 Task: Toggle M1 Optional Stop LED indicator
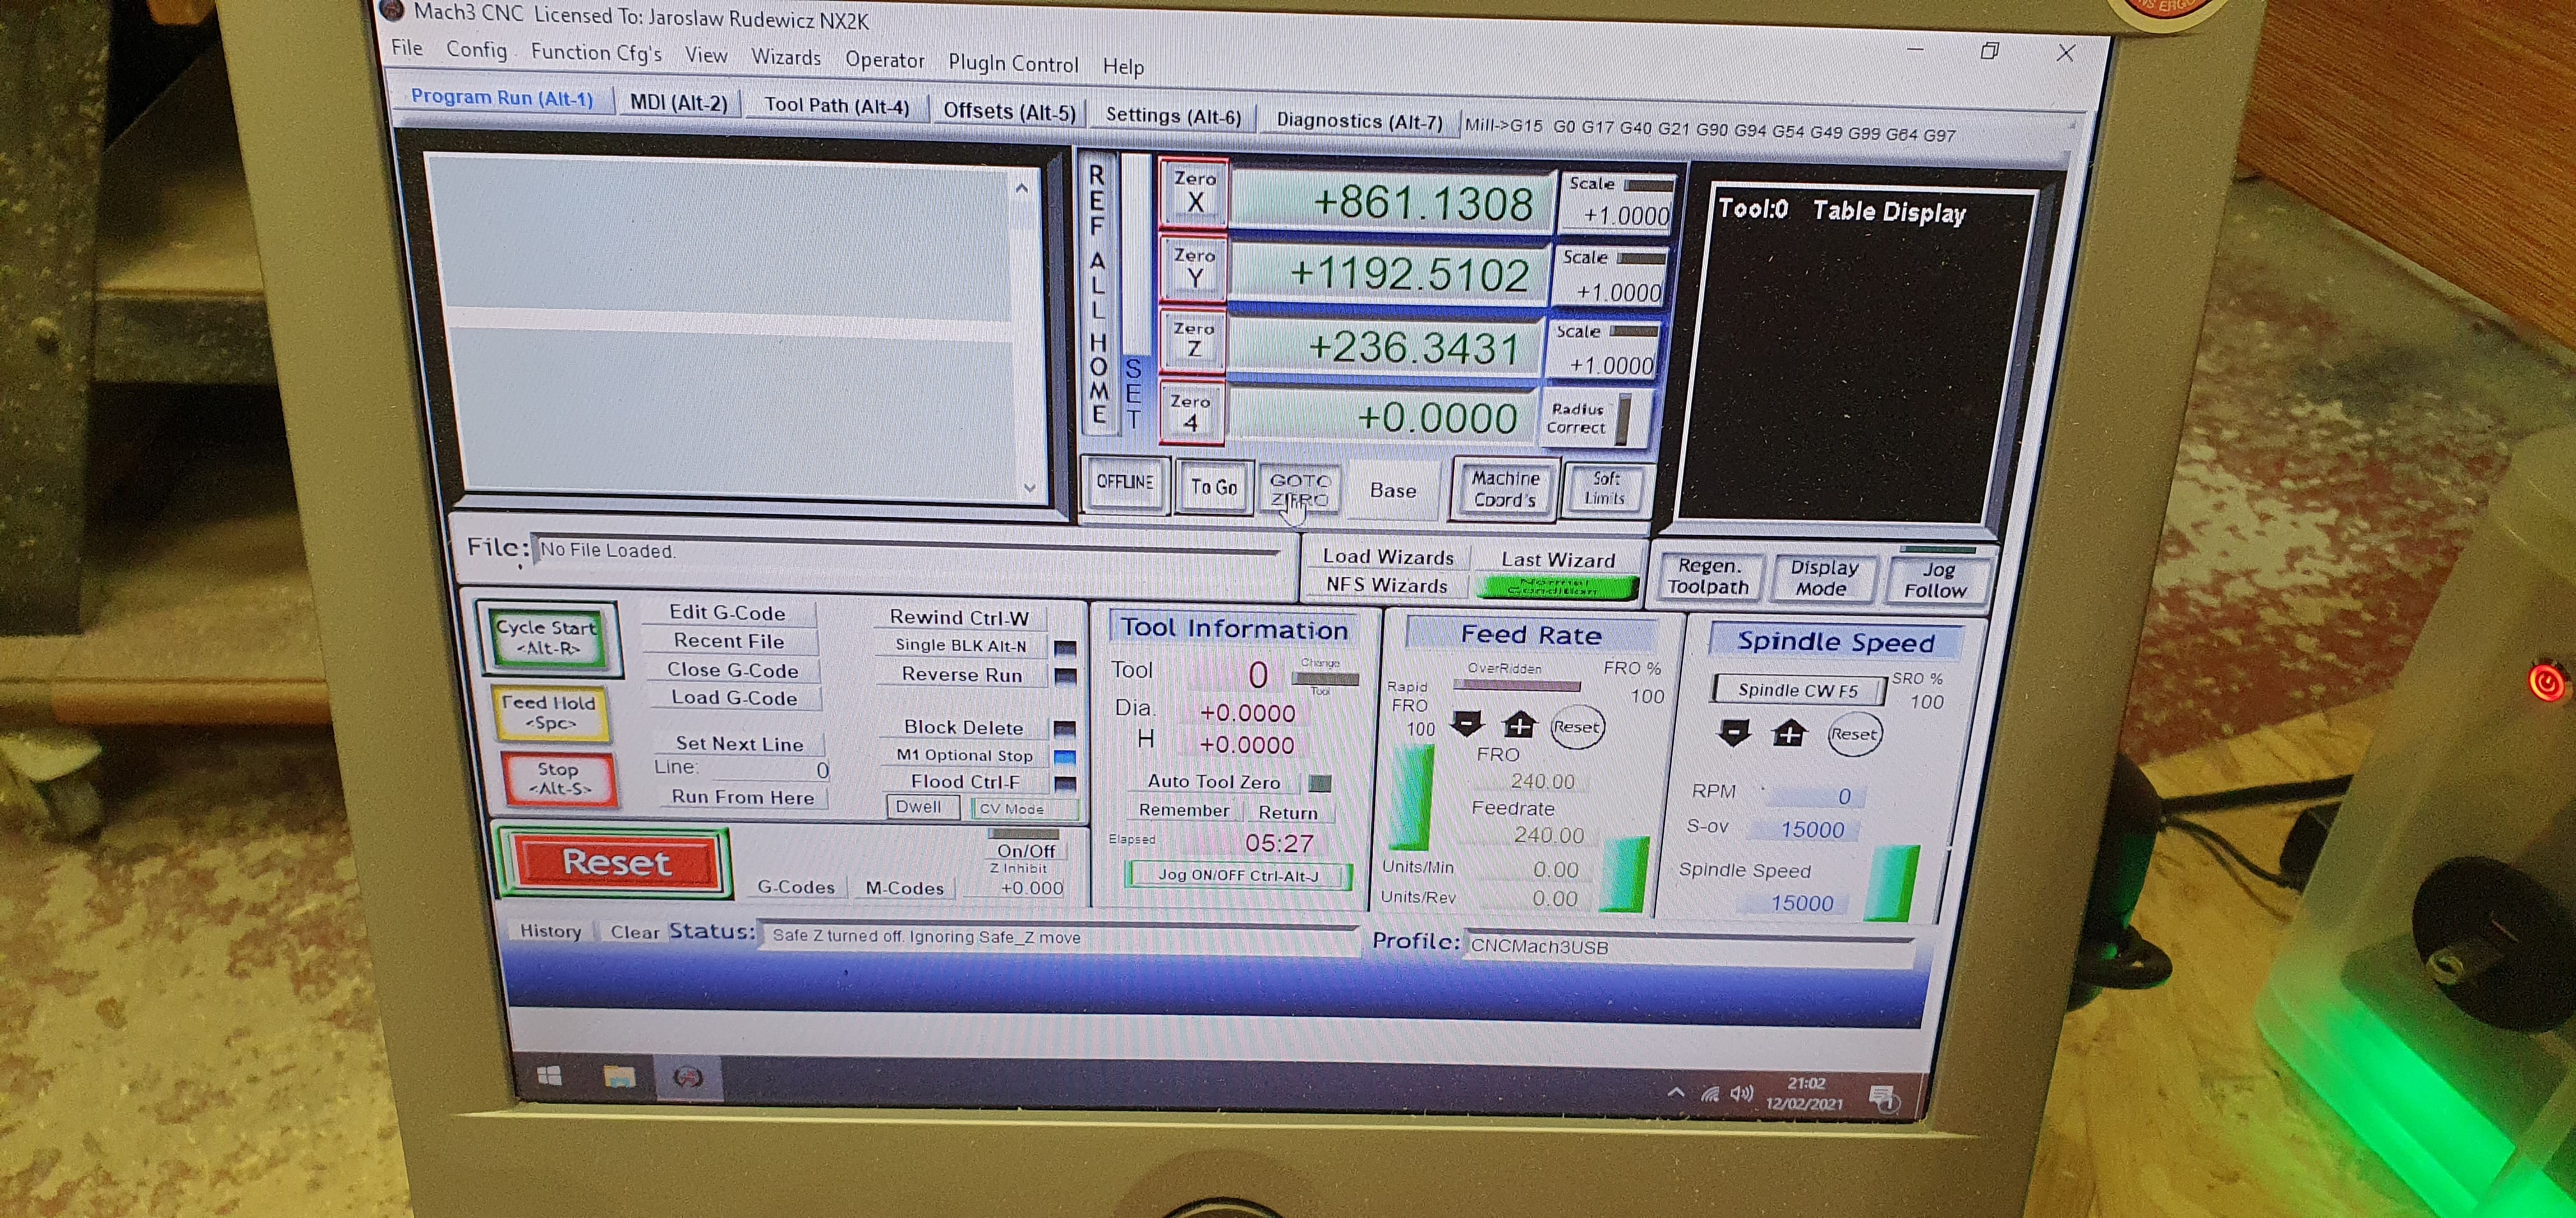click(x=1065, y=756)
